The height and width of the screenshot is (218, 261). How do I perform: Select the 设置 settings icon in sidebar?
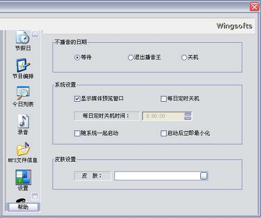[23, 177]
